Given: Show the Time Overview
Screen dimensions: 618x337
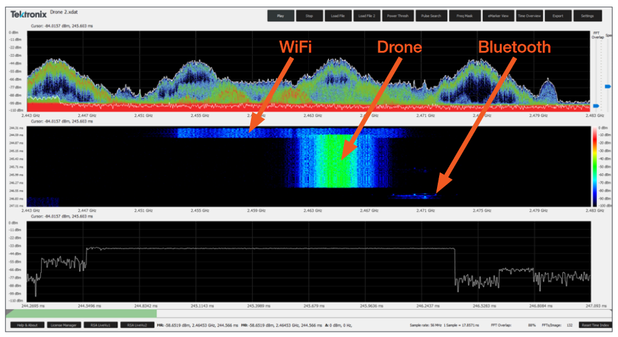Looking at the screenshot, I should [529, 15].
